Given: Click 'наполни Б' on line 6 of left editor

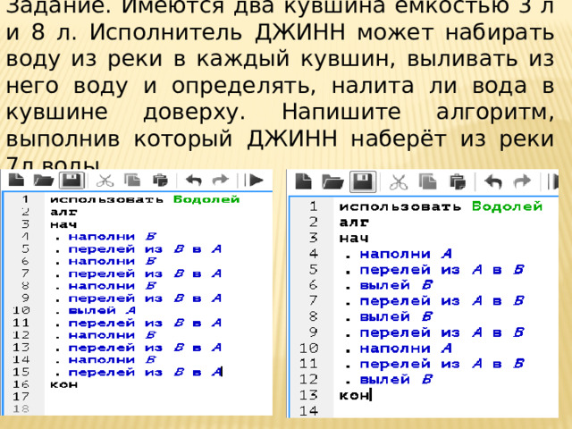Looking at the screenshot, I should 113,261.
